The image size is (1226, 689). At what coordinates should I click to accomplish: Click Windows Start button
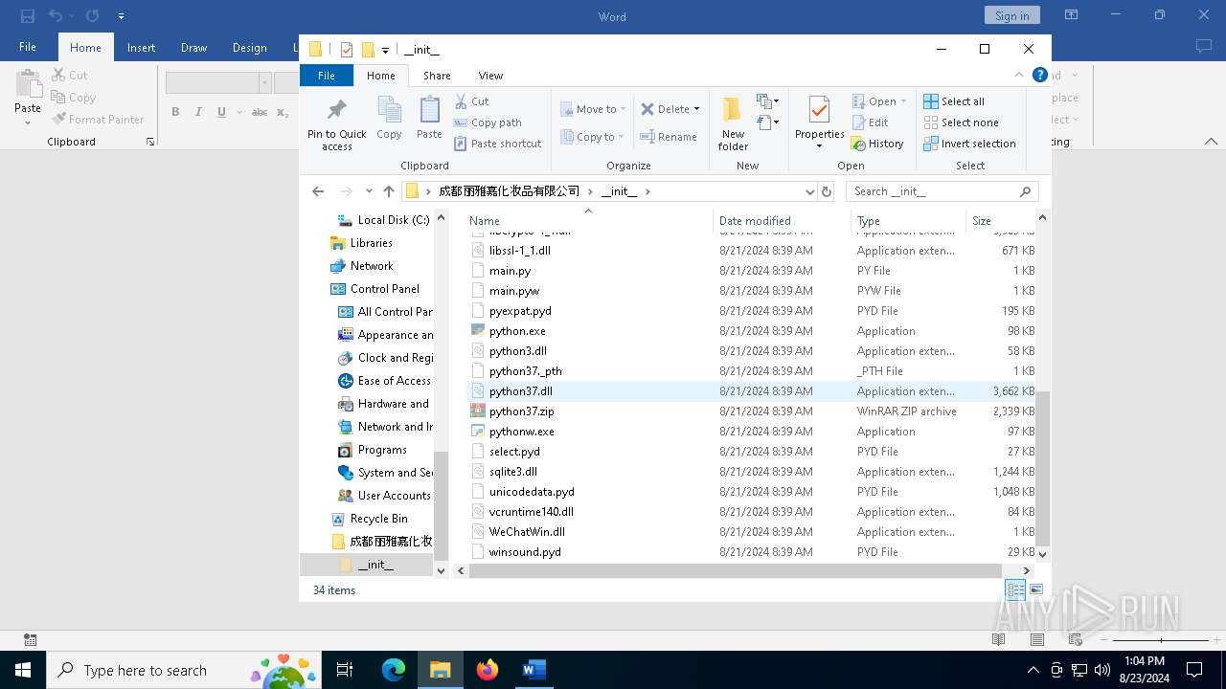pyautogui.click(x=22, y=670)
